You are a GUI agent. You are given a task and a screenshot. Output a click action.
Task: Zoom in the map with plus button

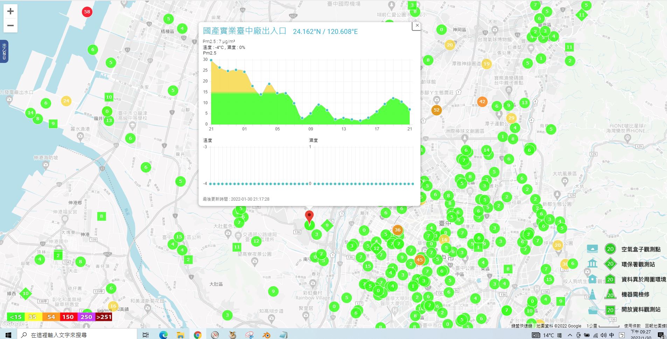point(11,11)
